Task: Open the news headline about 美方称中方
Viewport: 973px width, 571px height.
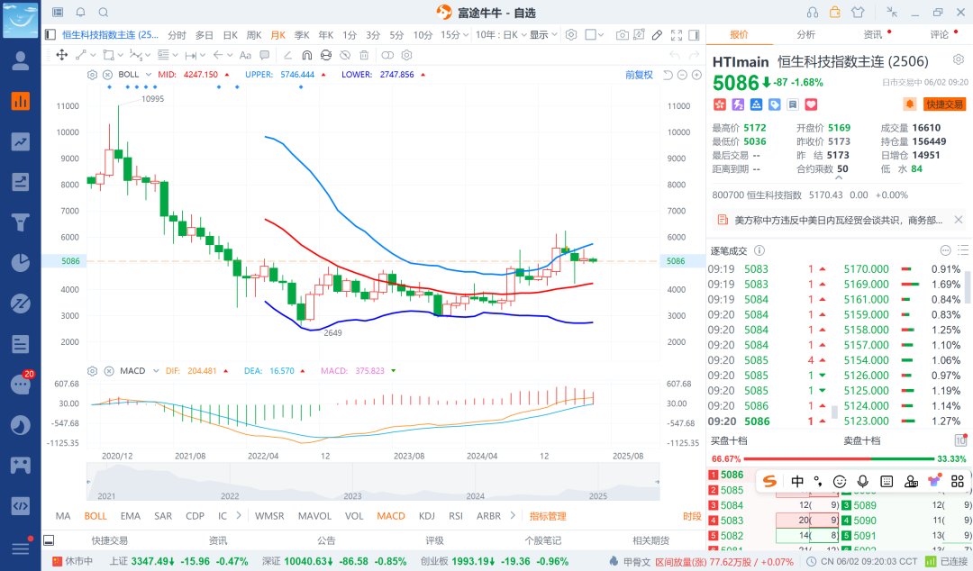Action: (839, 220)
